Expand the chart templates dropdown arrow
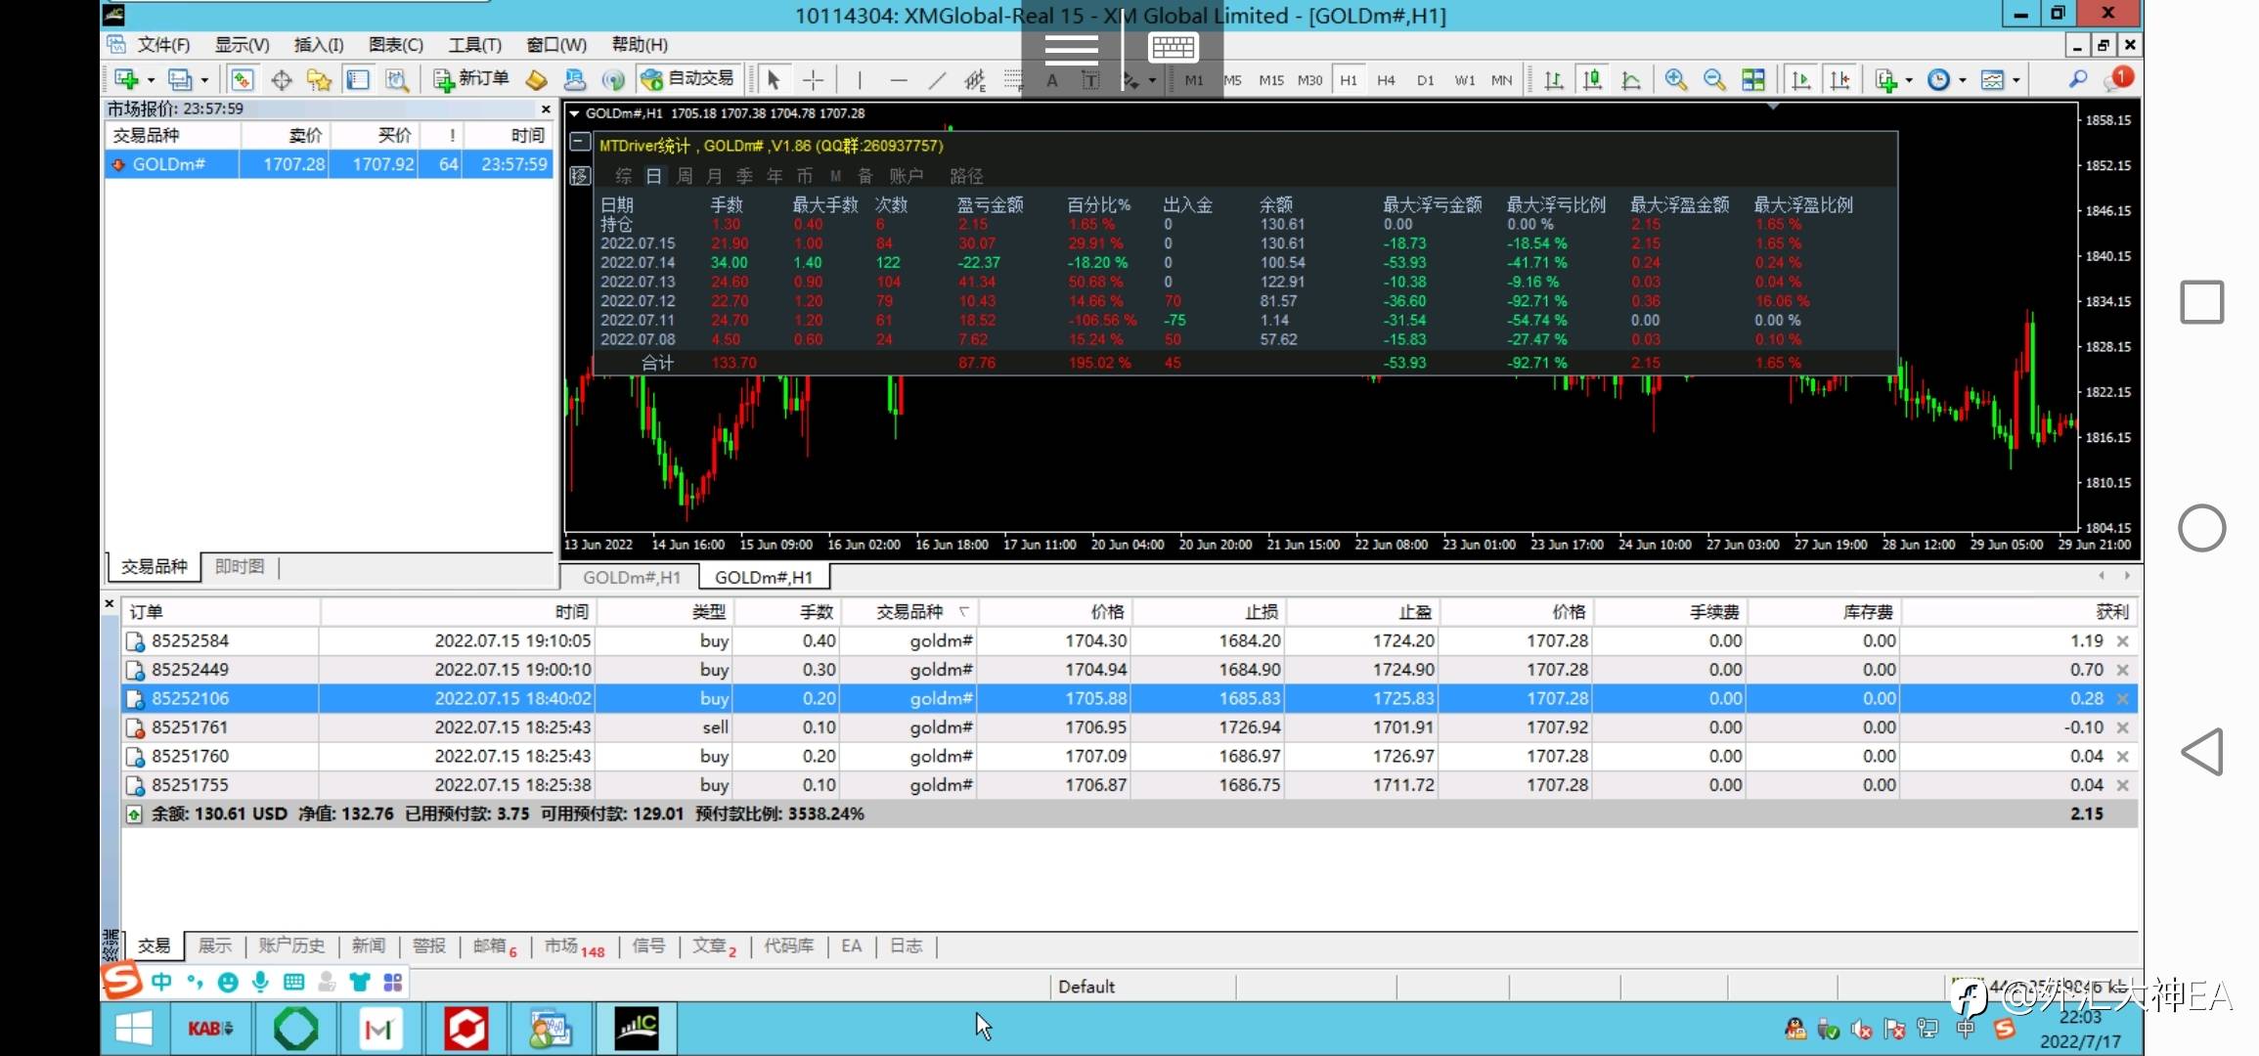 (x=2016, y=81)
